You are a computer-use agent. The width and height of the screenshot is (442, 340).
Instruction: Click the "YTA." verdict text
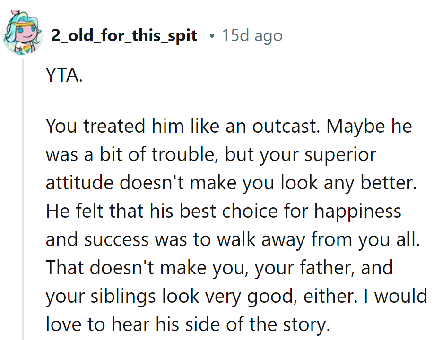coord(64,76)
